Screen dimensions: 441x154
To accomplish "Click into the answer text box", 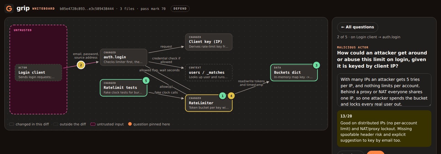I will (384, 90).
